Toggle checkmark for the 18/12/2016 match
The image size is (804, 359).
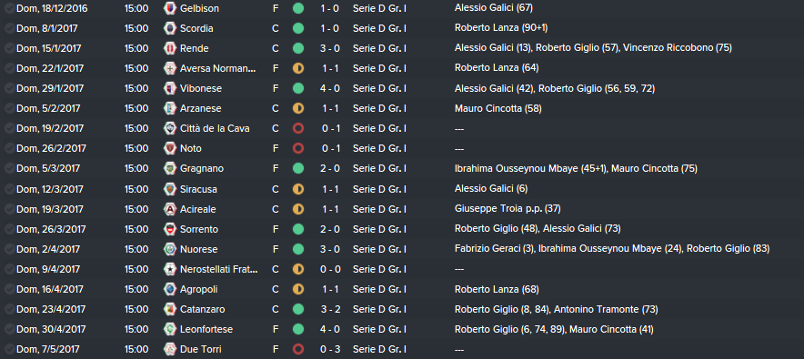click(x=9, y=8)
